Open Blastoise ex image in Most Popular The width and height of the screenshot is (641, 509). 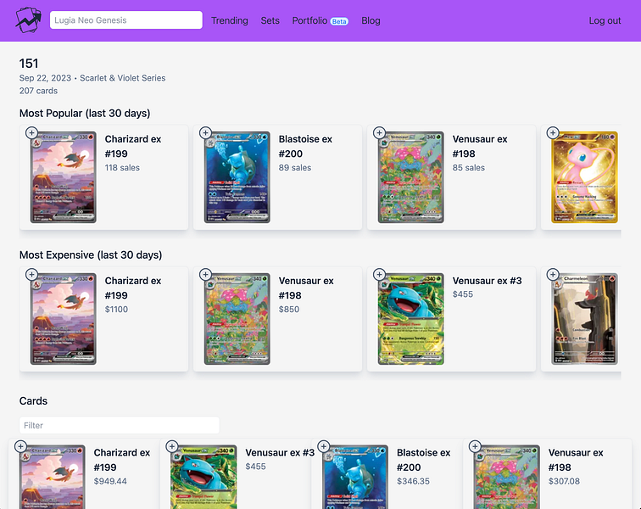237,177
